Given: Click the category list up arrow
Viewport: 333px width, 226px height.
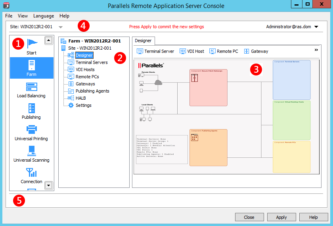Looking at the screenshot, I should pos(48,41).
